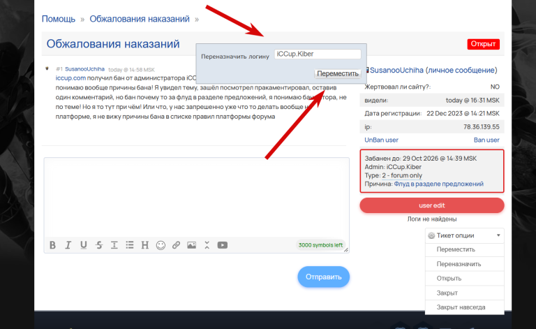Apply strikethrough formatting in the editor
536x329 pixels.
(x=99, y=245)
